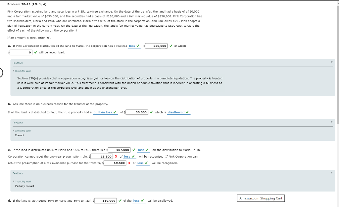Edit the incorrect 19,500 amount field
339x207 pixels.
[x=115, y=163]
